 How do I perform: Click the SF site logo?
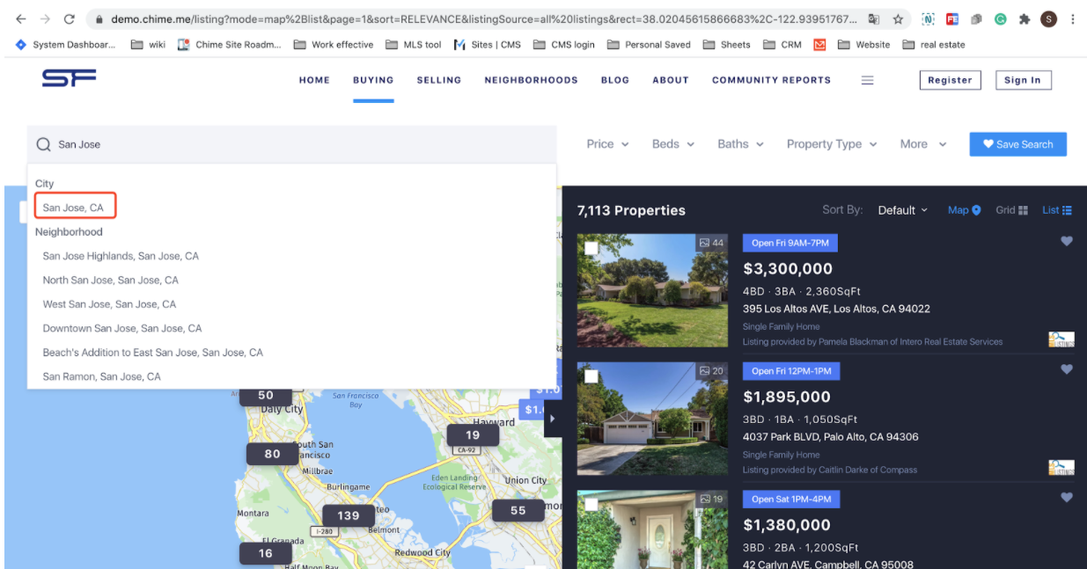pyautogui.click(x=69, y=79)
